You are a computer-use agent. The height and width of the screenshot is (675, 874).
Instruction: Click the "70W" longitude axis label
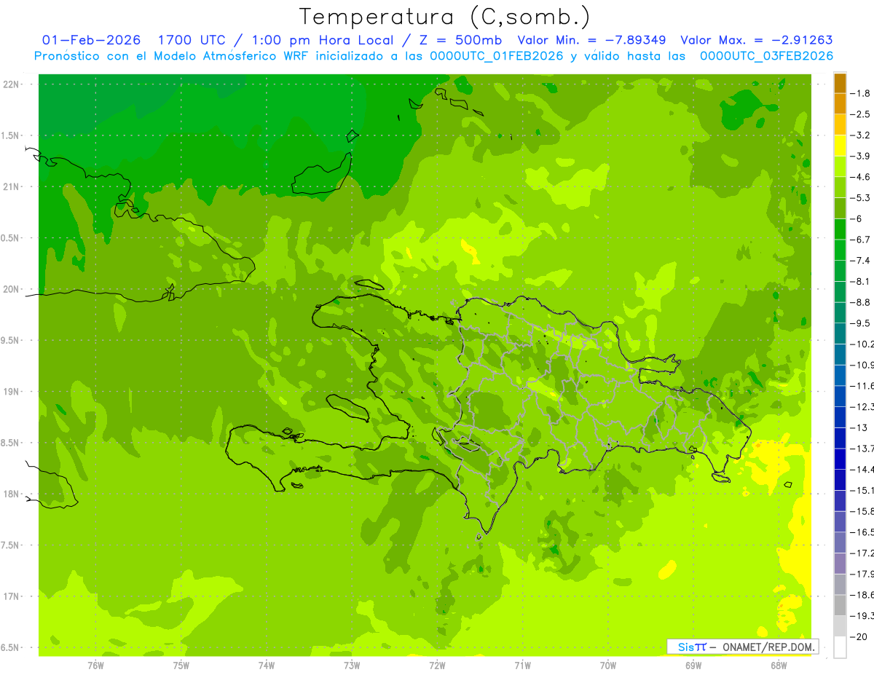pyautogui.click(x=608, y=665)
